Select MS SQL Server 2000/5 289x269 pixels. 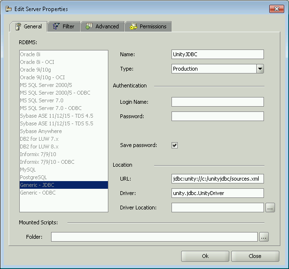click(x=64, y=85)
